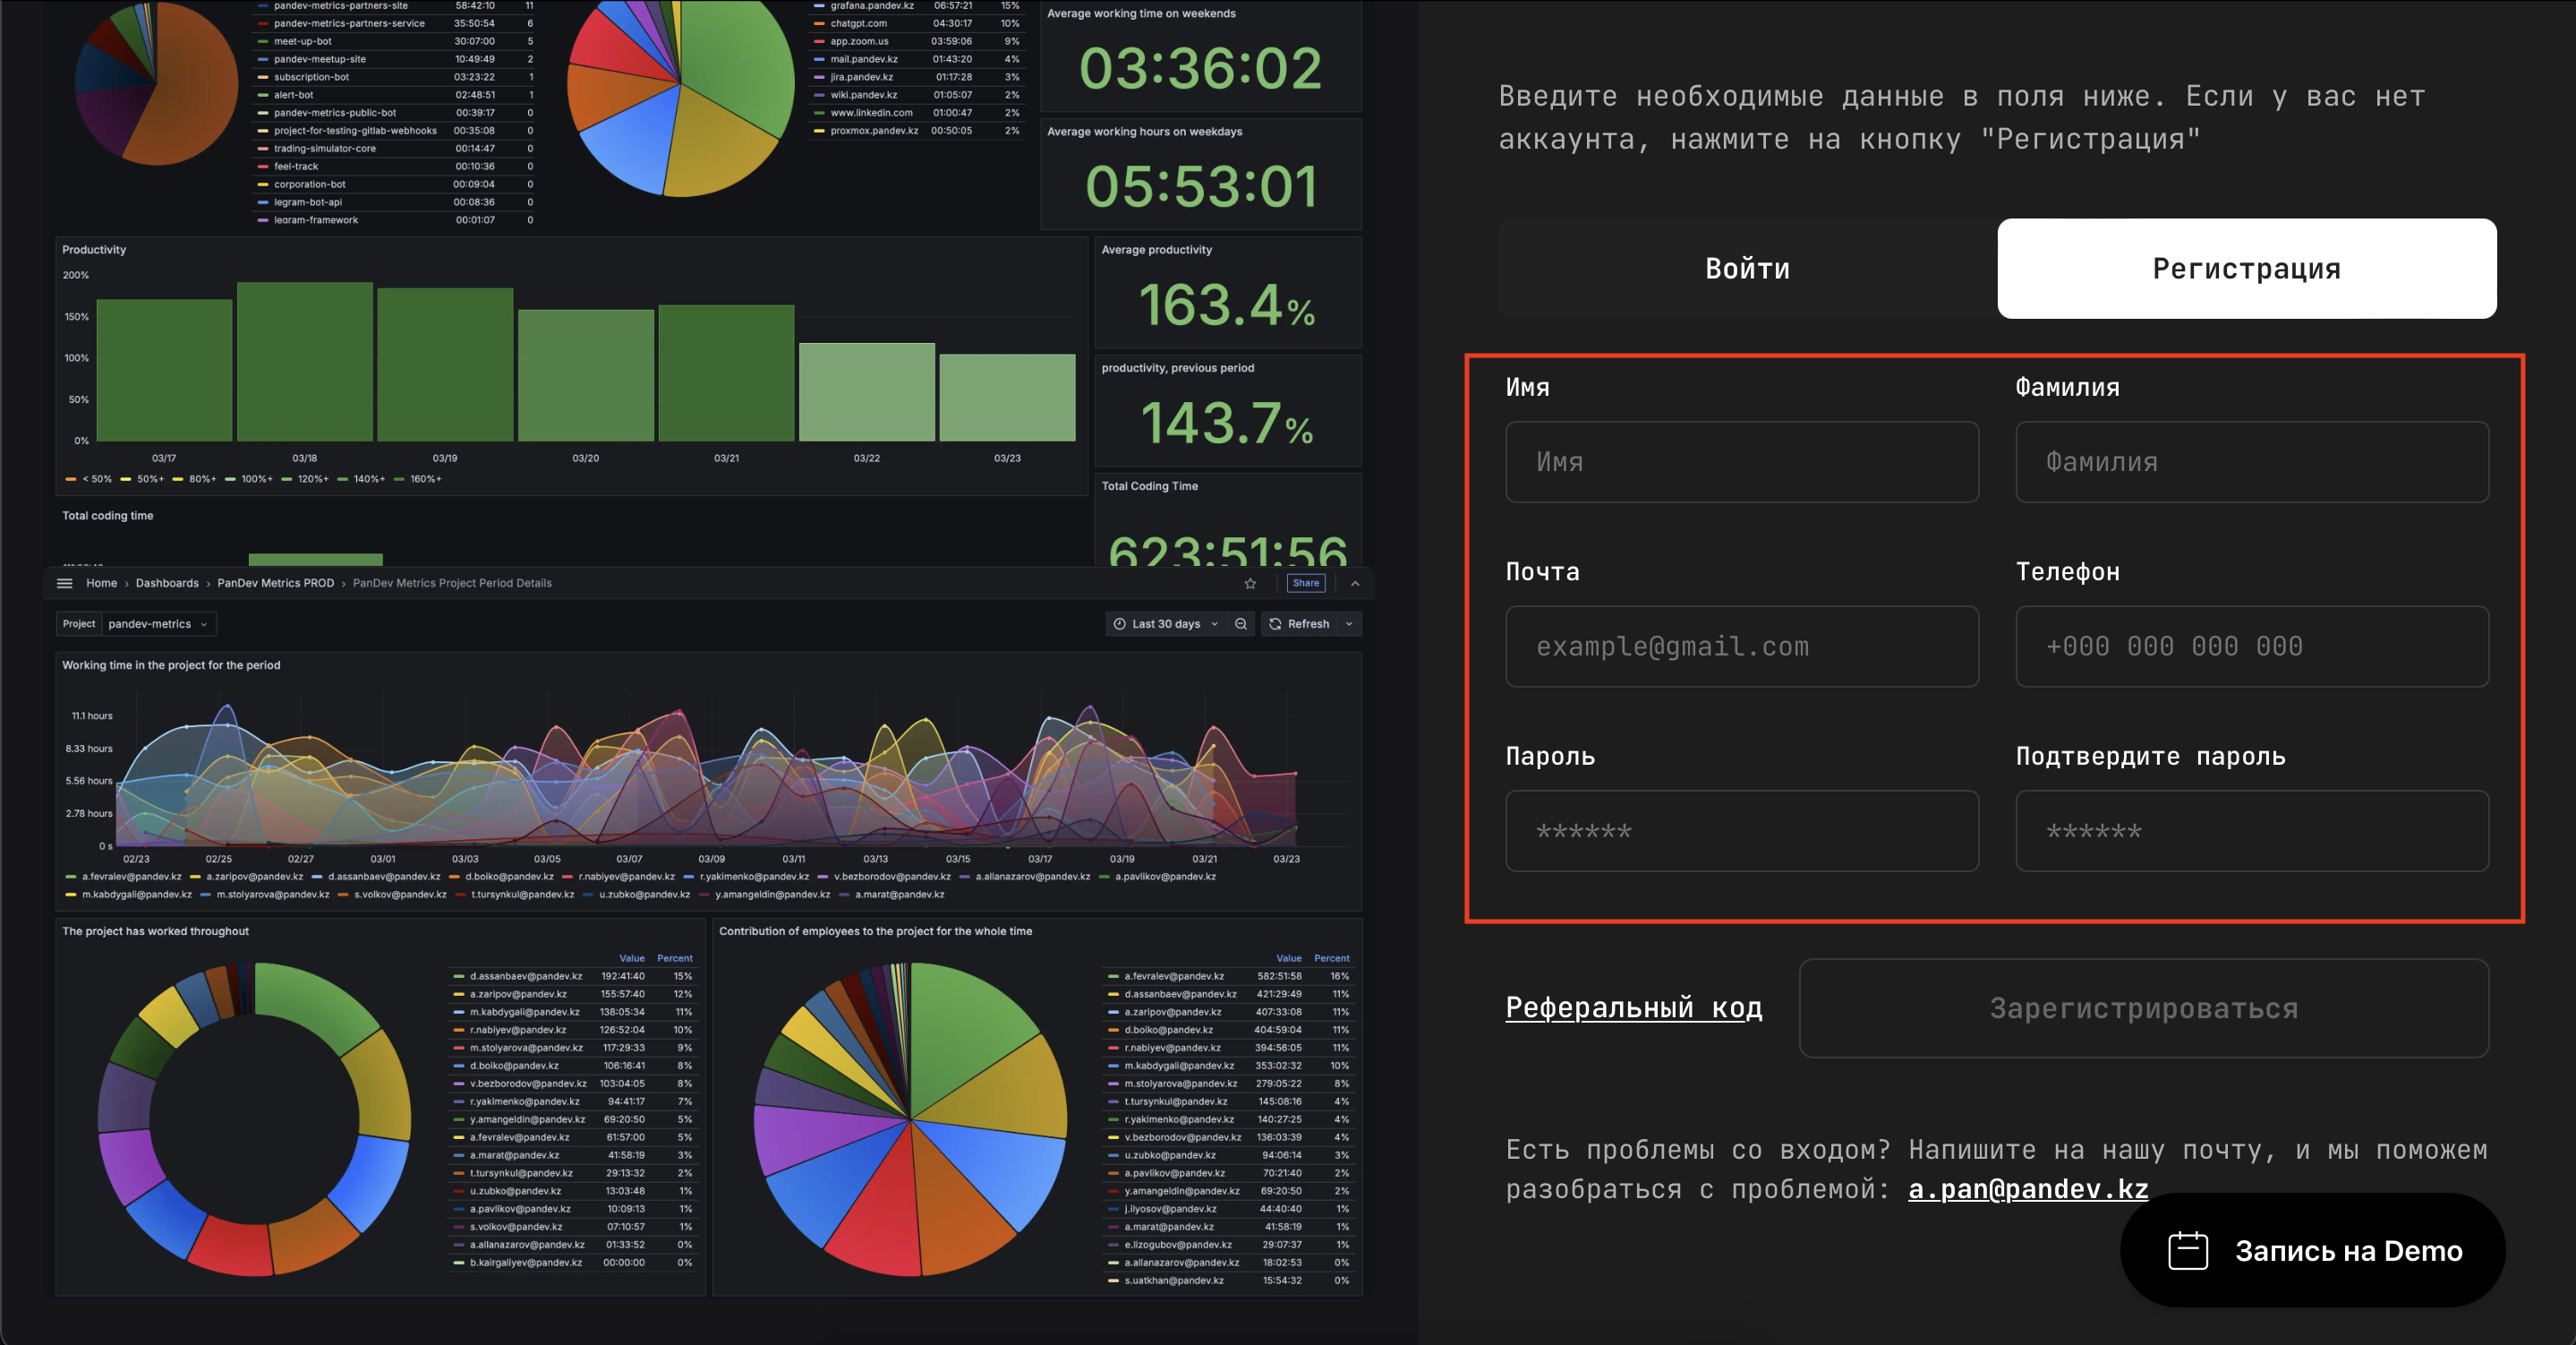This screenshot has height=1345, width=2576.
Task: Go to Dashboards in breadcrumb
Action: coord(167,584)
